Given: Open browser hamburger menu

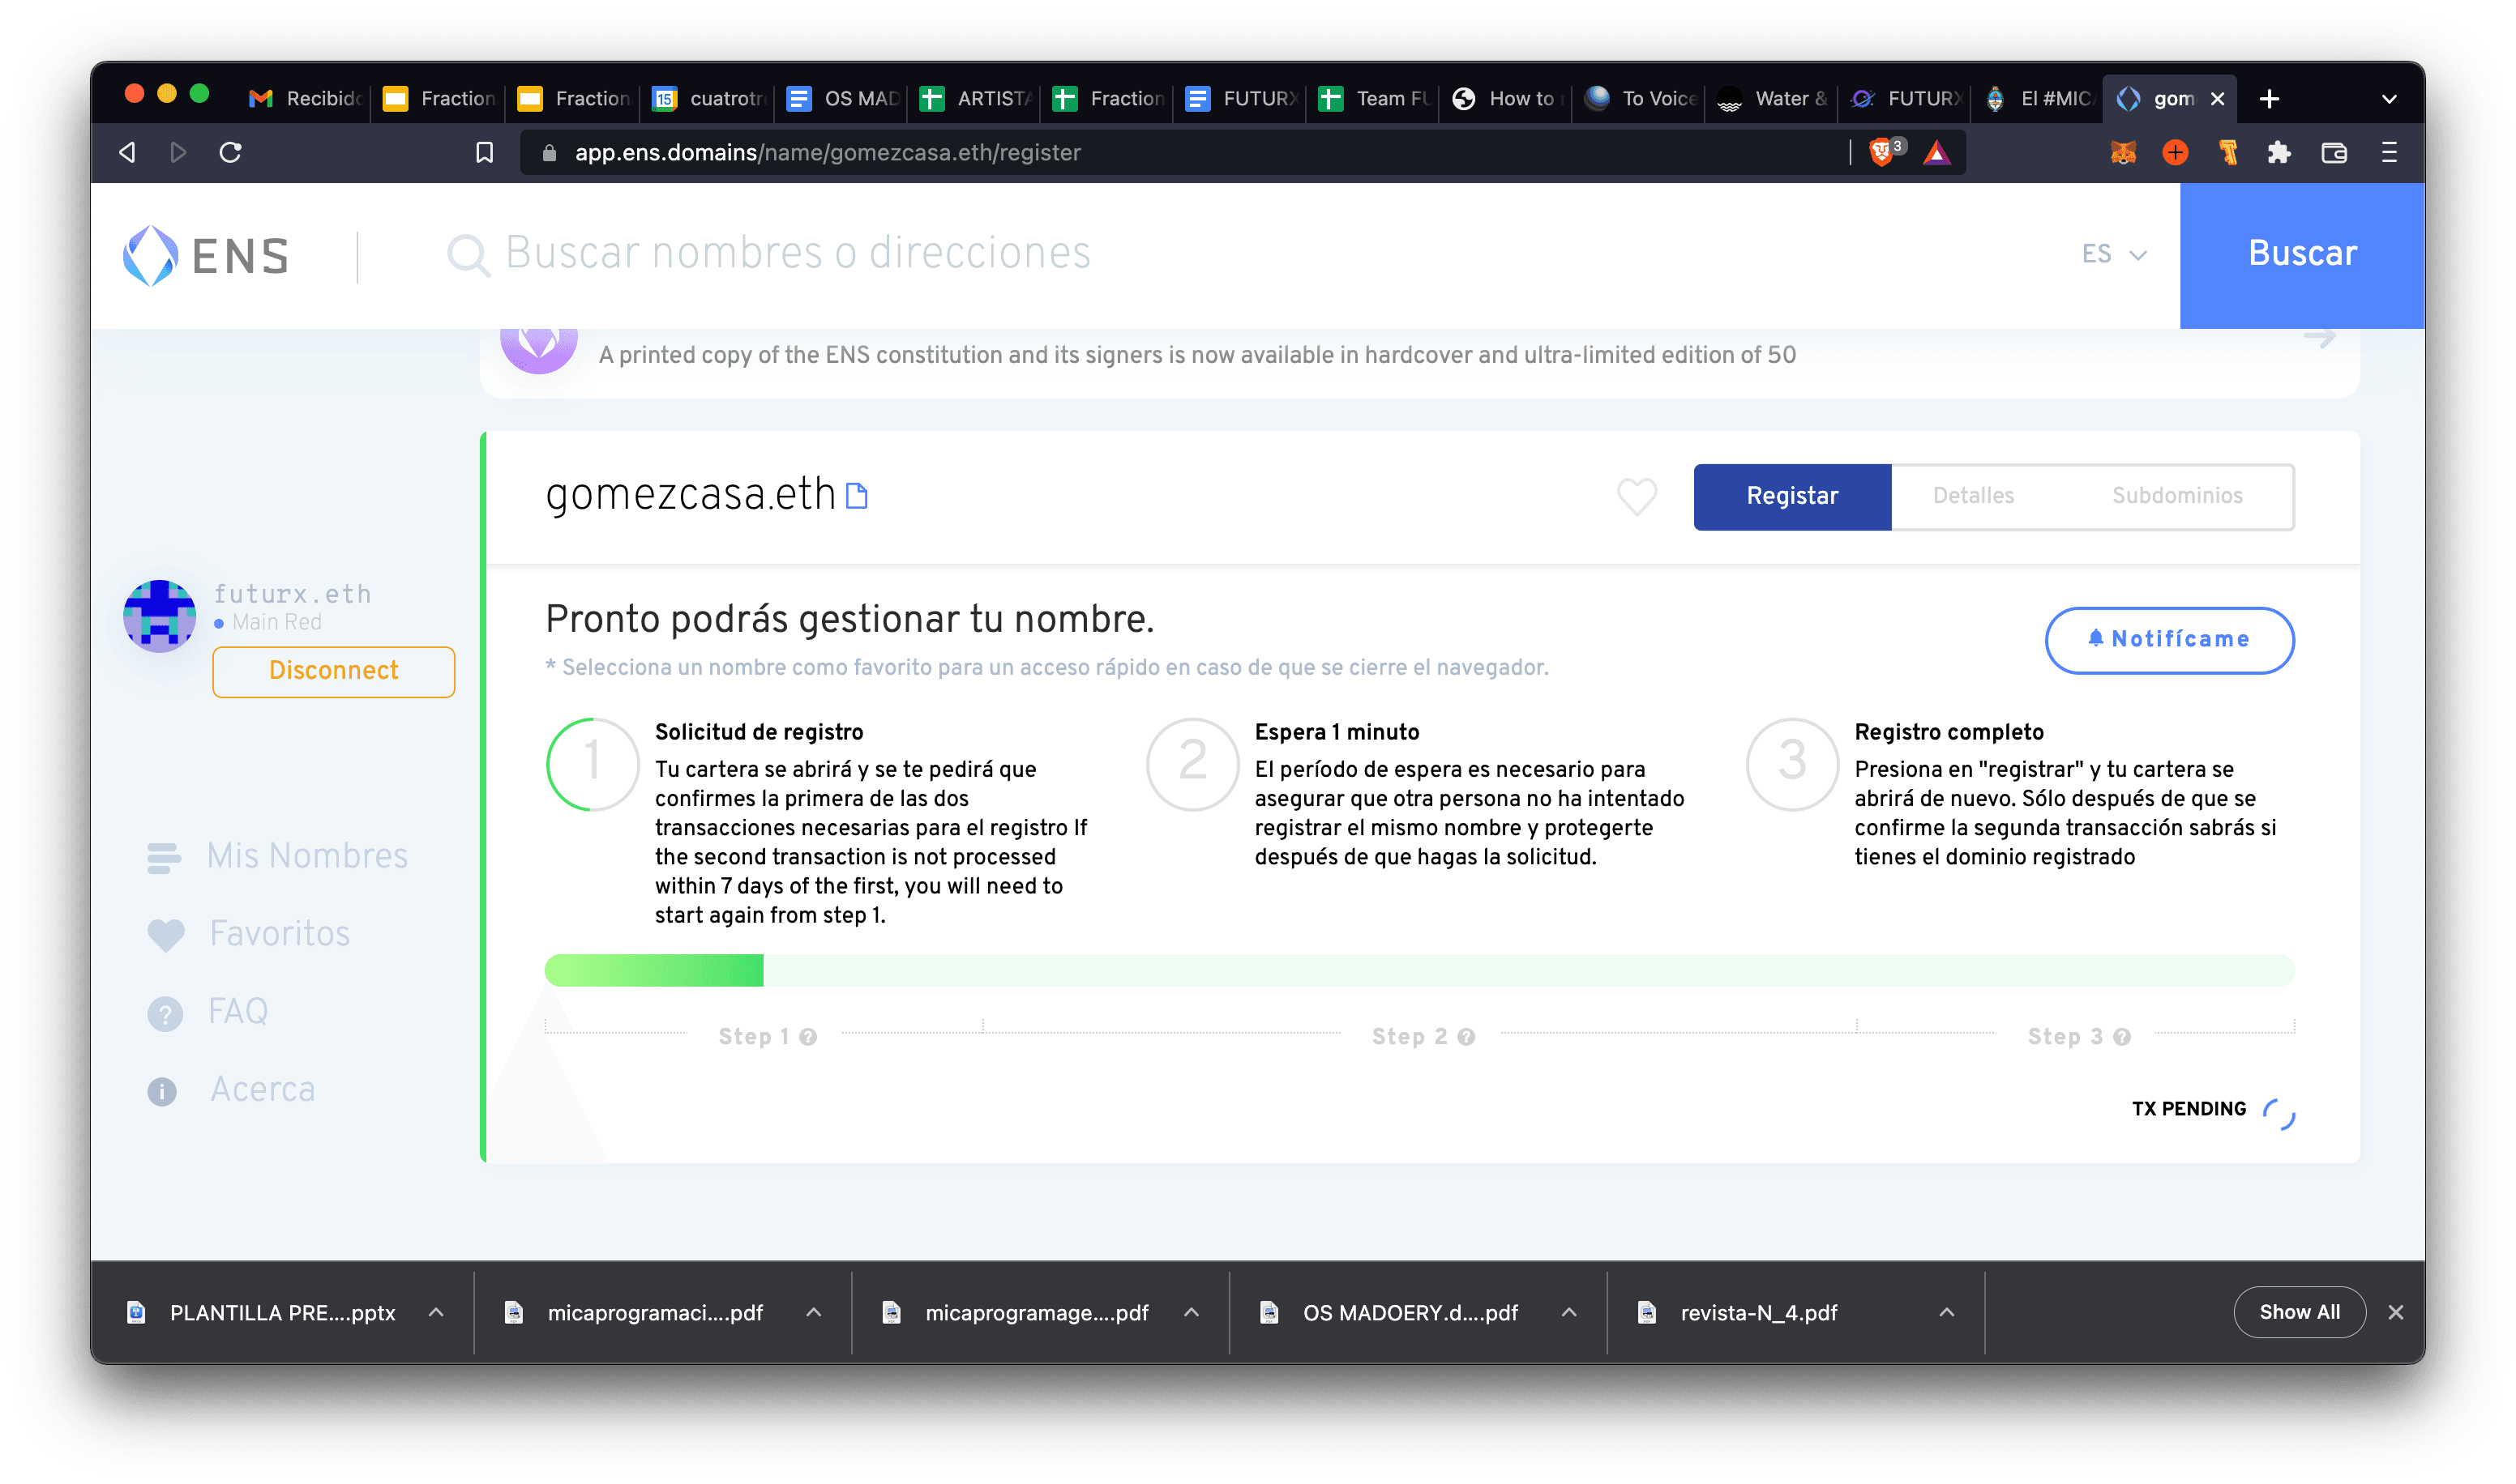Looking at the screenshot, I should (2389, 152).
